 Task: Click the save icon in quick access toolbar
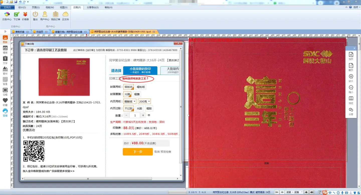click(x=16, y=2)
